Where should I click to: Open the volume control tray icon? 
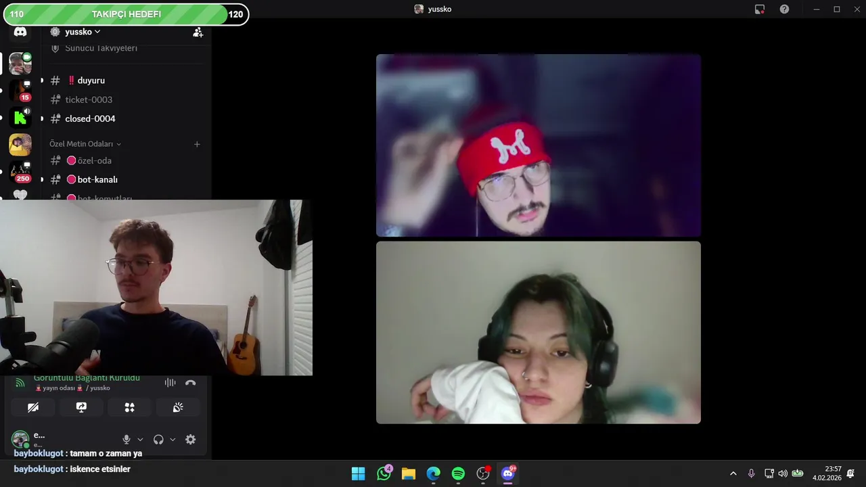pyautogui.click(x=783, y=473)
